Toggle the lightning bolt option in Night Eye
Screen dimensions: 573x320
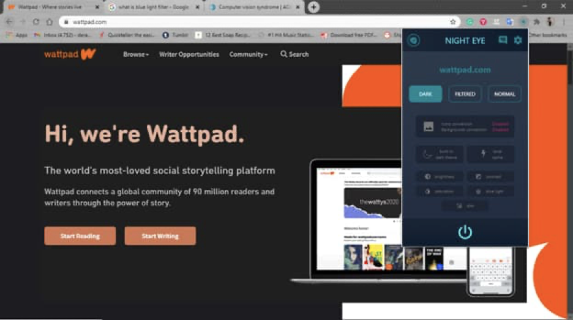[x=490, y=154]
